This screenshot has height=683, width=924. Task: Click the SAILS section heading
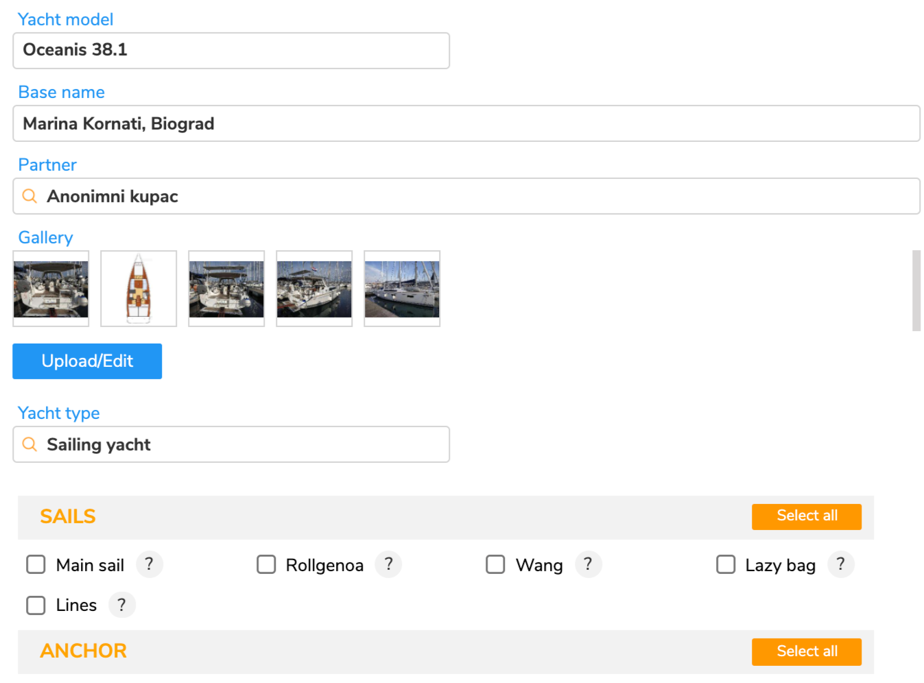68,516
